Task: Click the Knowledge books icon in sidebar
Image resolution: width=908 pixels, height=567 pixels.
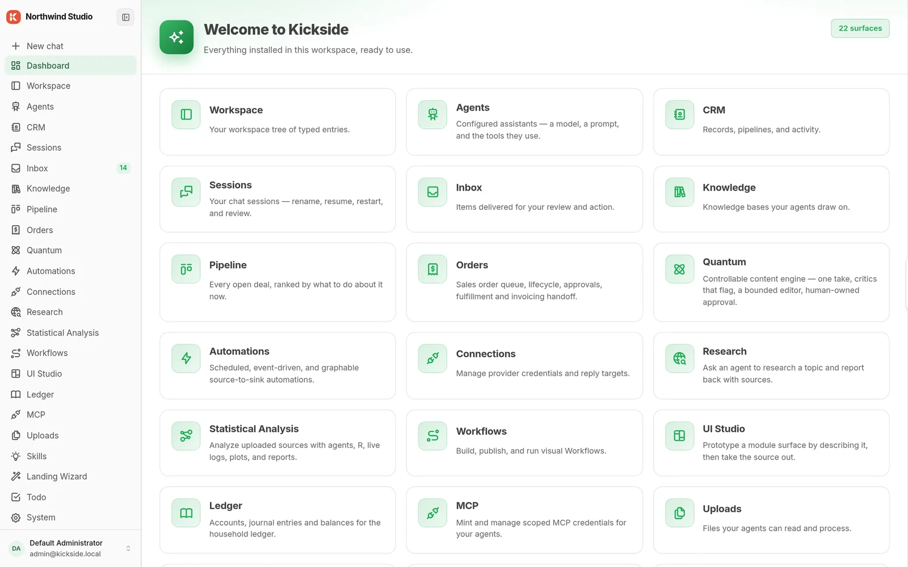Action: 16,189
